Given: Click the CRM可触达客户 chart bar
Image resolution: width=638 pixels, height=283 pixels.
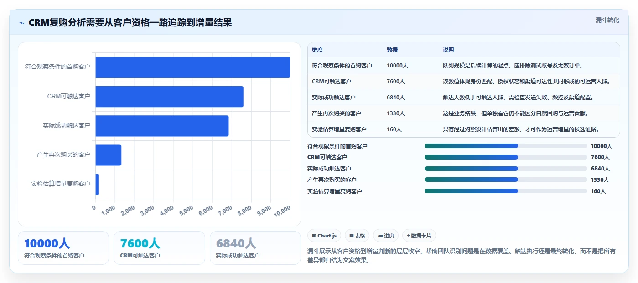Looking at the screenshot, I should coord(169,97).
